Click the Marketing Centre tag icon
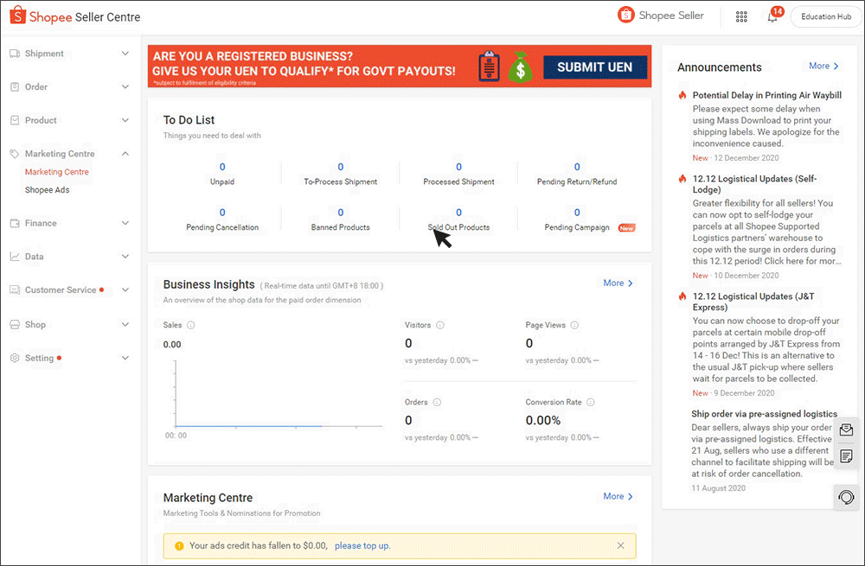Image resolution: width=865 pixels, height=566 pixels. pos(15,154)
